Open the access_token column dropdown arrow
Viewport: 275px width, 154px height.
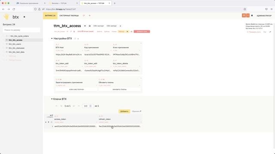[96, 122]
